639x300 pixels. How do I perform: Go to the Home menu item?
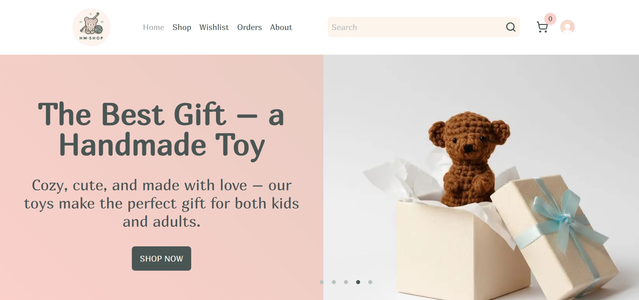coord(153,27)
